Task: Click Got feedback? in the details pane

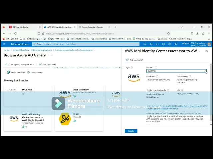Action: coord(134,60)
